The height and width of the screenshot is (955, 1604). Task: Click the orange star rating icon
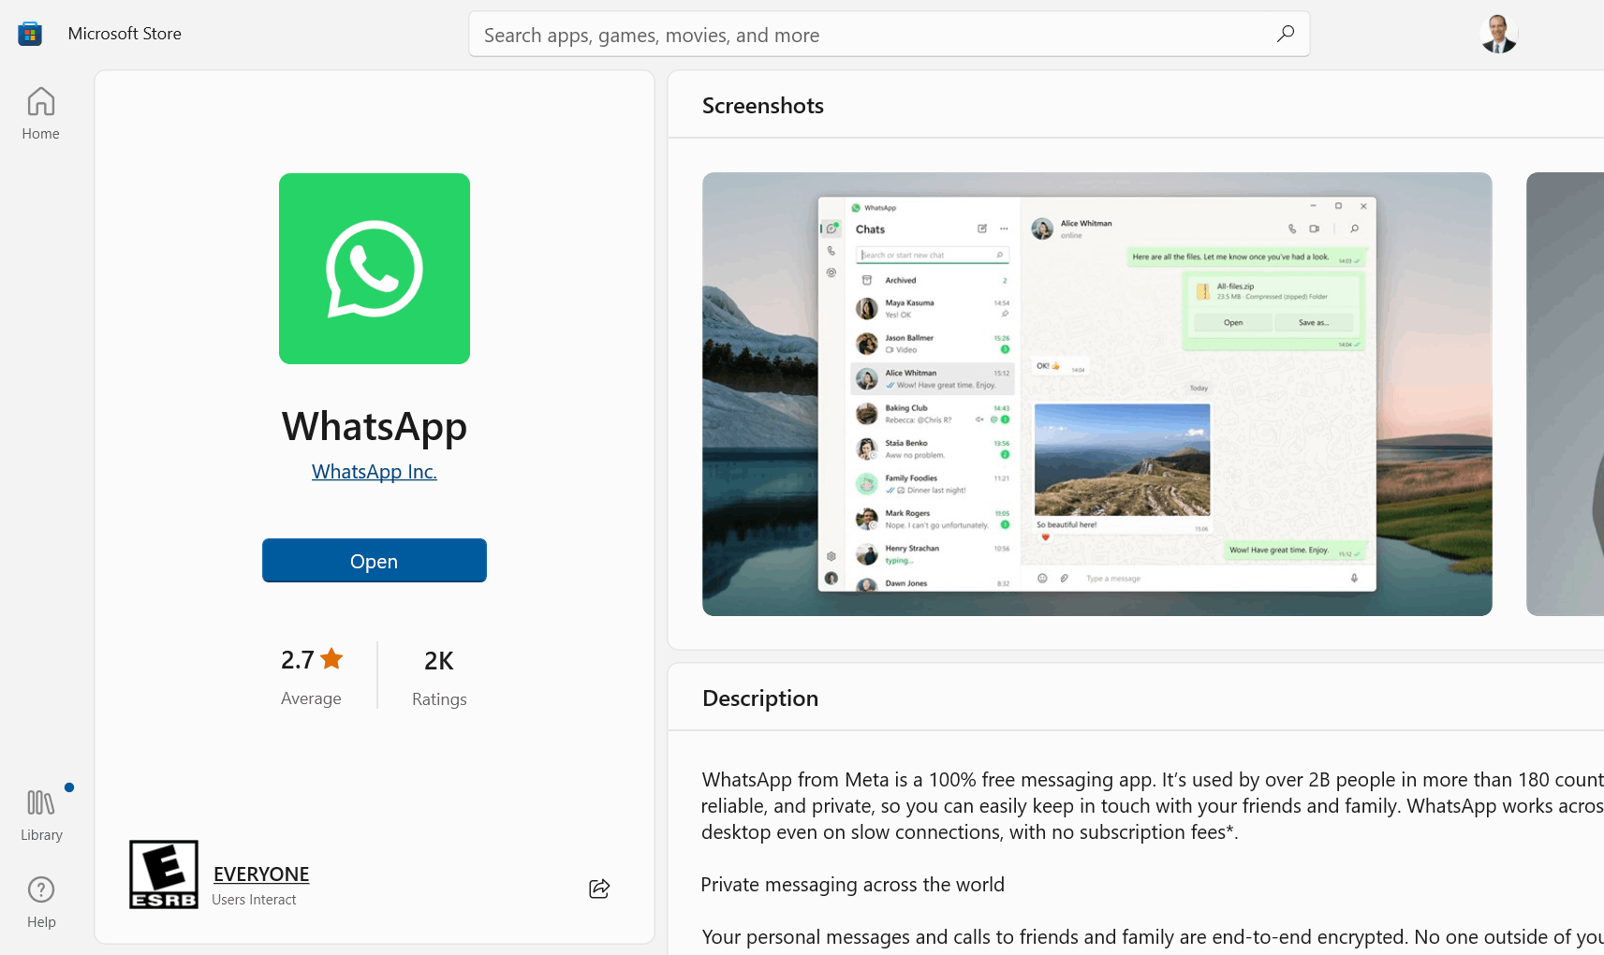tap(331, 659)
